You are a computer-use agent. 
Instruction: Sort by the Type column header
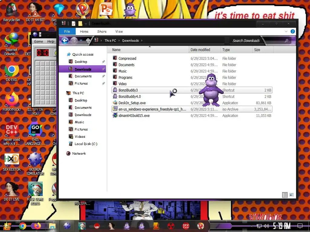(236, 50)
